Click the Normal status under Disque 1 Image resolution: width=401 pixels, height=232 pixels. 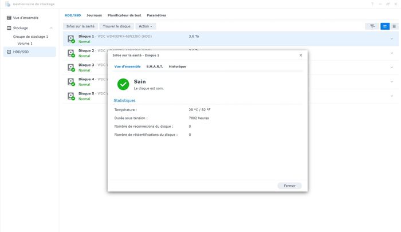pos(84,42)
